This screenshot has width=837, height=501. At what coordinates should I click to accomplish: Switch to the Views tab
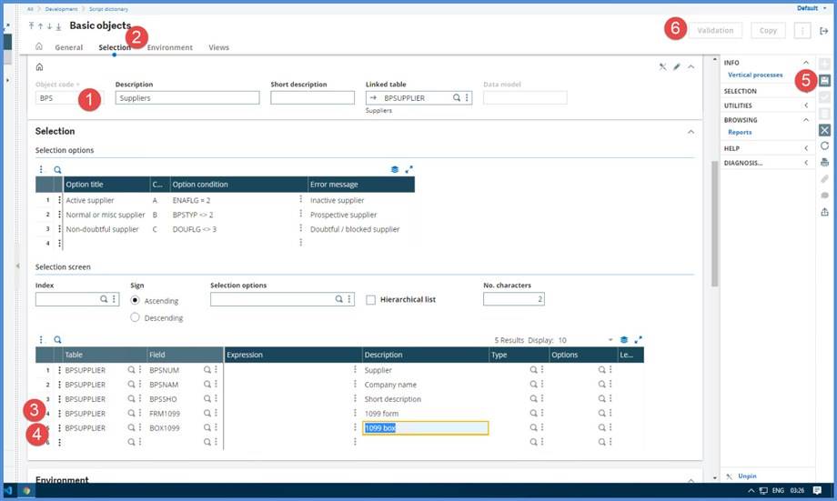point(219,47)
